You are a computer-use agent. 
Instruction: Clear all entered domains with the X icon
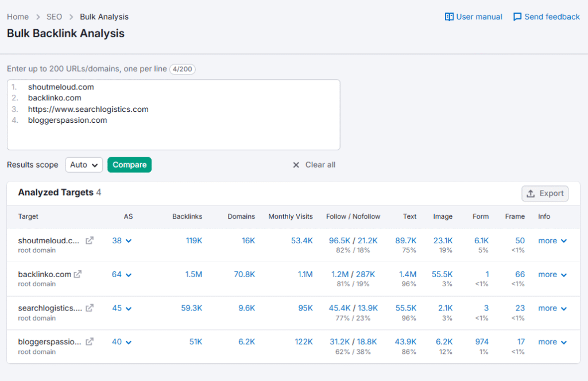click(x=296, y=165)
